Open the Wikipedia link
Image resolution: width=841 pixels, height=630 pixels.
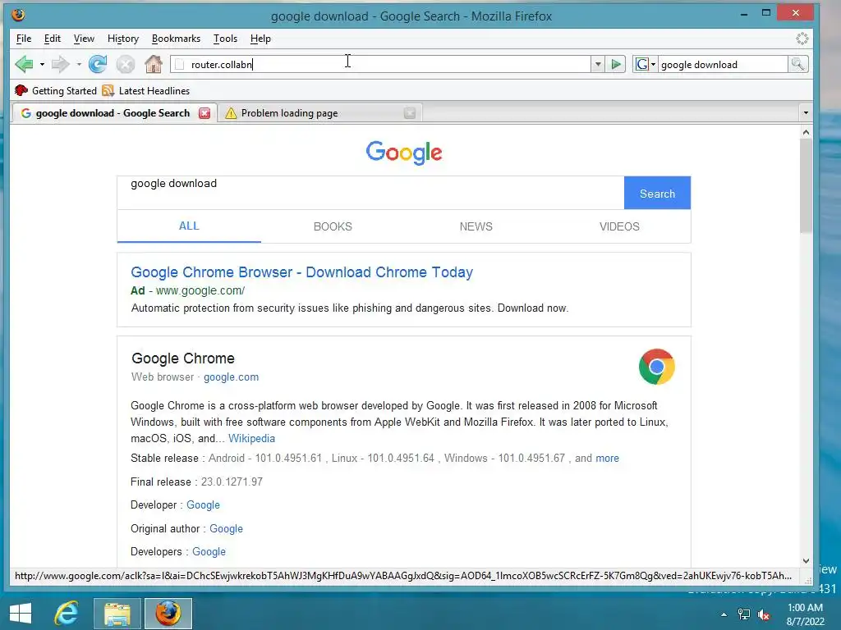coord(251,438)
